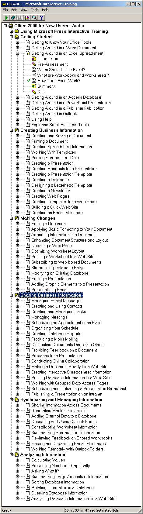Click the green play arrow toolbar button
This screenshot has height=514, width=143.
click(6, 18)
